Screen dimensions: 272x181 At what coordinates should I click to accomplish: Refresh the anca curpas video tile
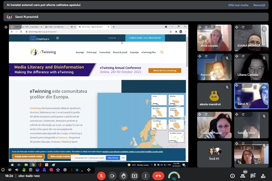click(206, 27)
